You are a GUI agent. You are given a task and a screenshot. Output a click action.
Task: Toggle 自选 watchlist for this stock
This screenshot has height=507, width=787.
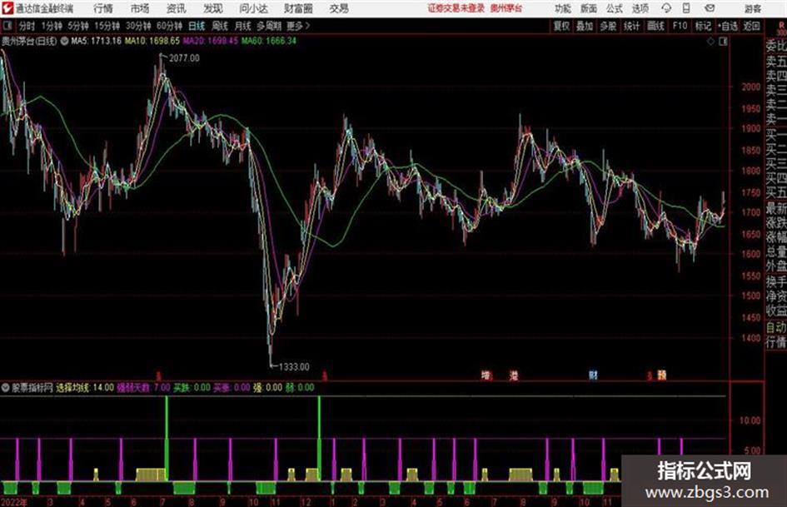727,26
